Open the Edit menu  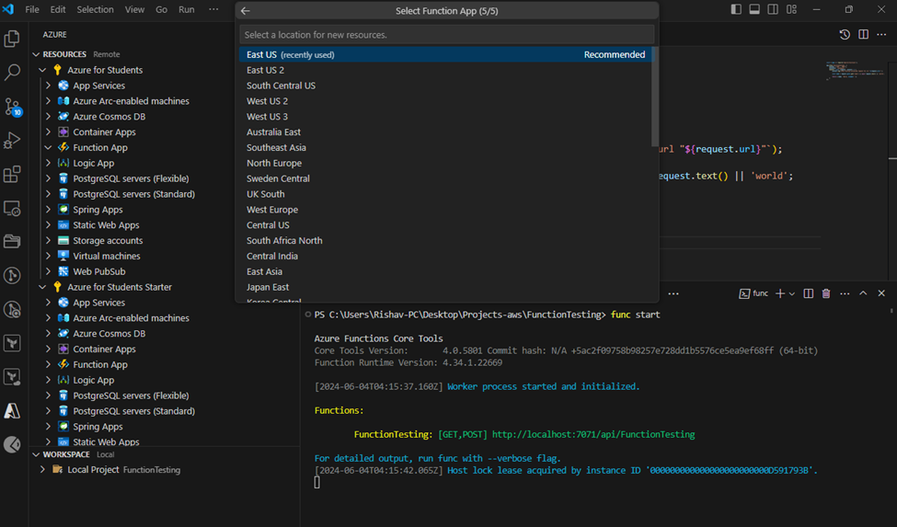[58, 9]
